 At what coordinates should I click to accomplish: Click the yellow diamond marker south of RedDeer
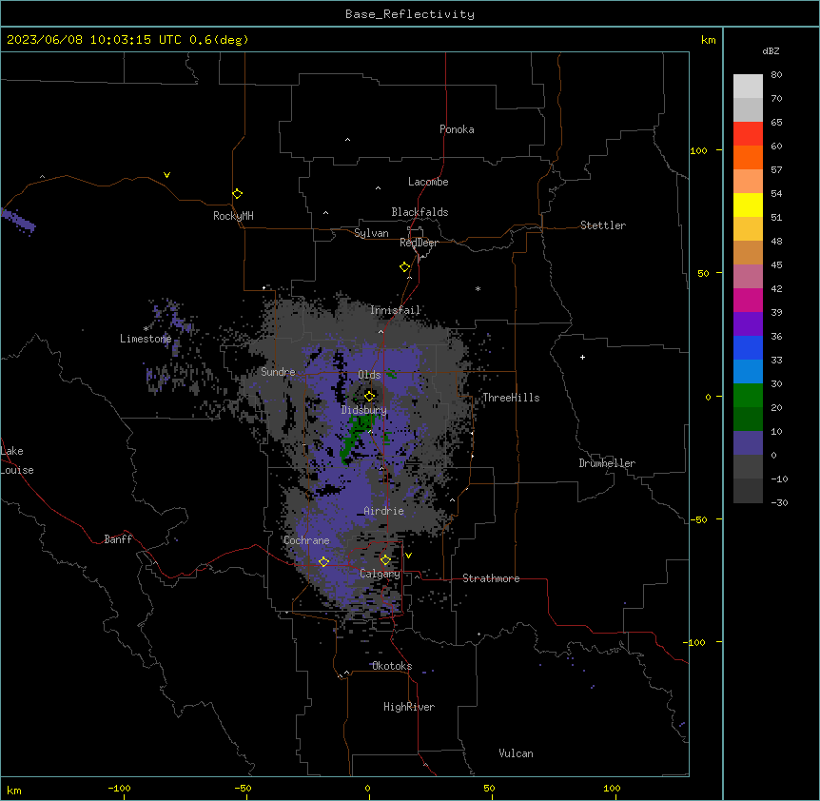(404, 267)
